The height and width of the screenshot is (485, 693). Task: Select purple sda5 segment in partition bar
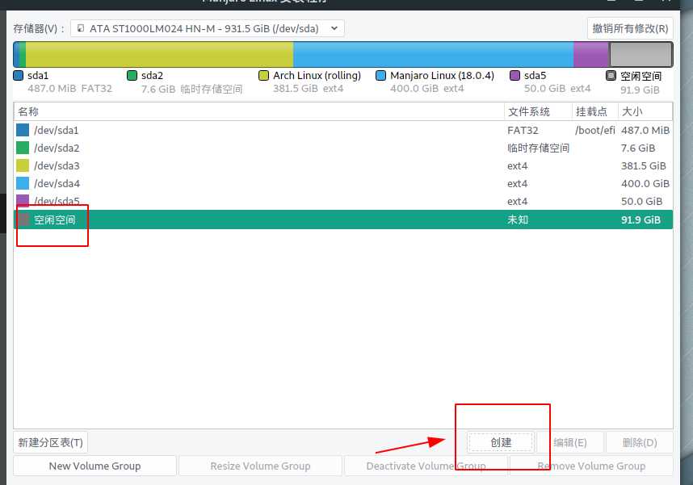click(x=591, y=54)
